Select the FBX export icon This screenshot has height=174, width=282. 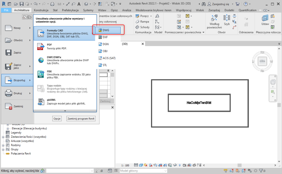(x=41, y=74)
